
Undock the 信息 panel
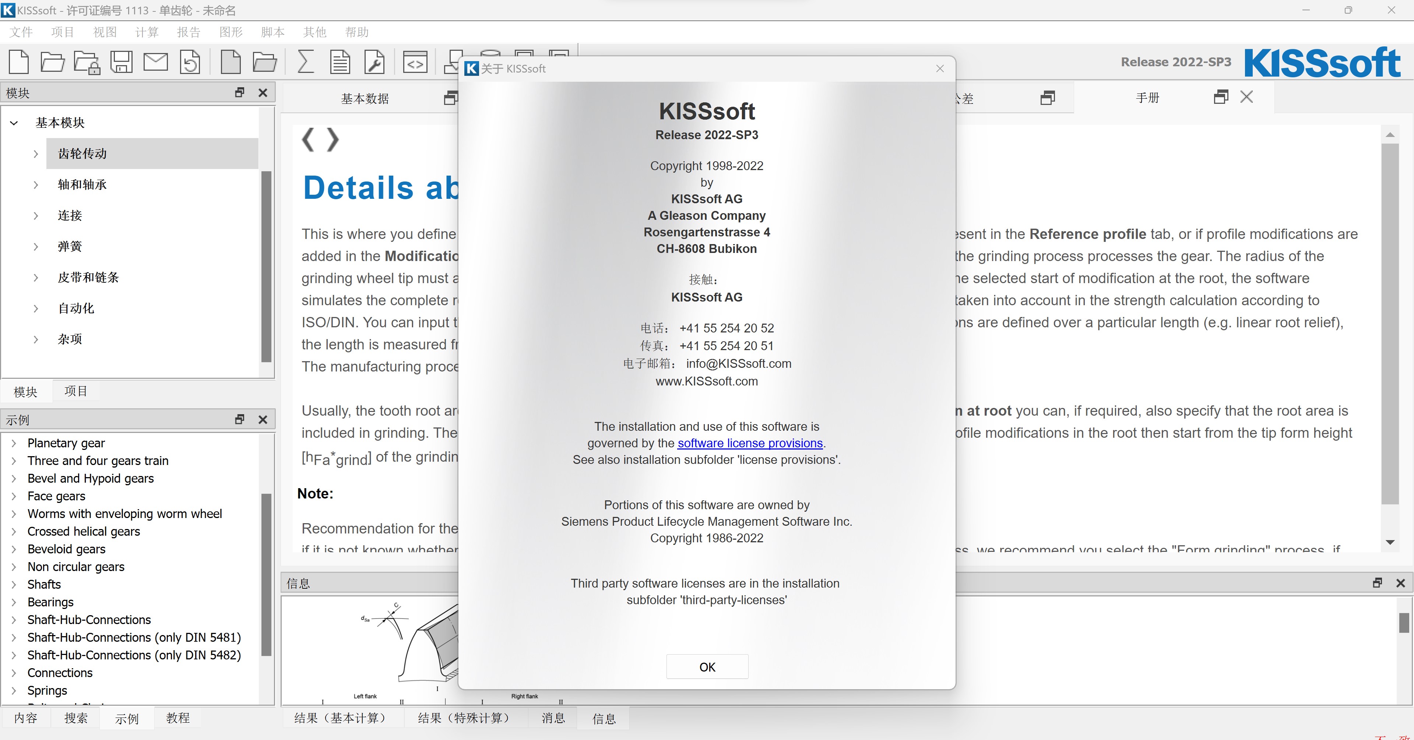click(1377, 583)
